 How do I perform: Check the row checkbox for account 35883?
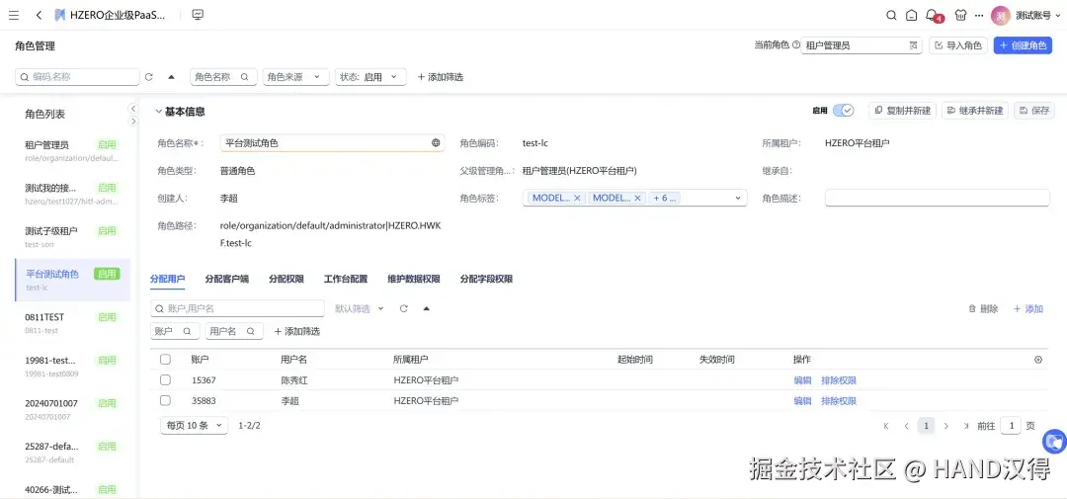165,400
